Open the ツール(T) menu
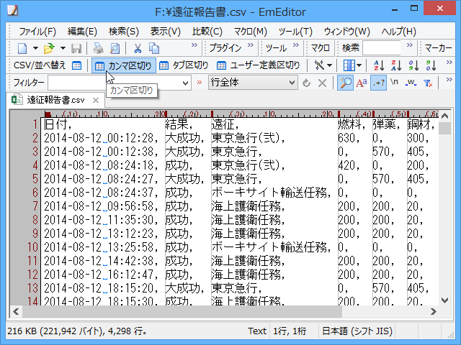 pos(295,32)
